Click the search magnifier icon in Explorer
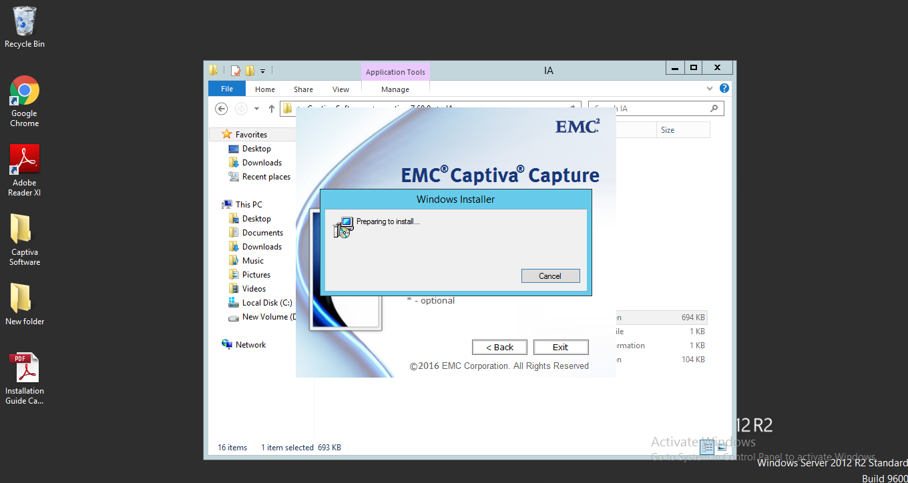 click(714, 109)
